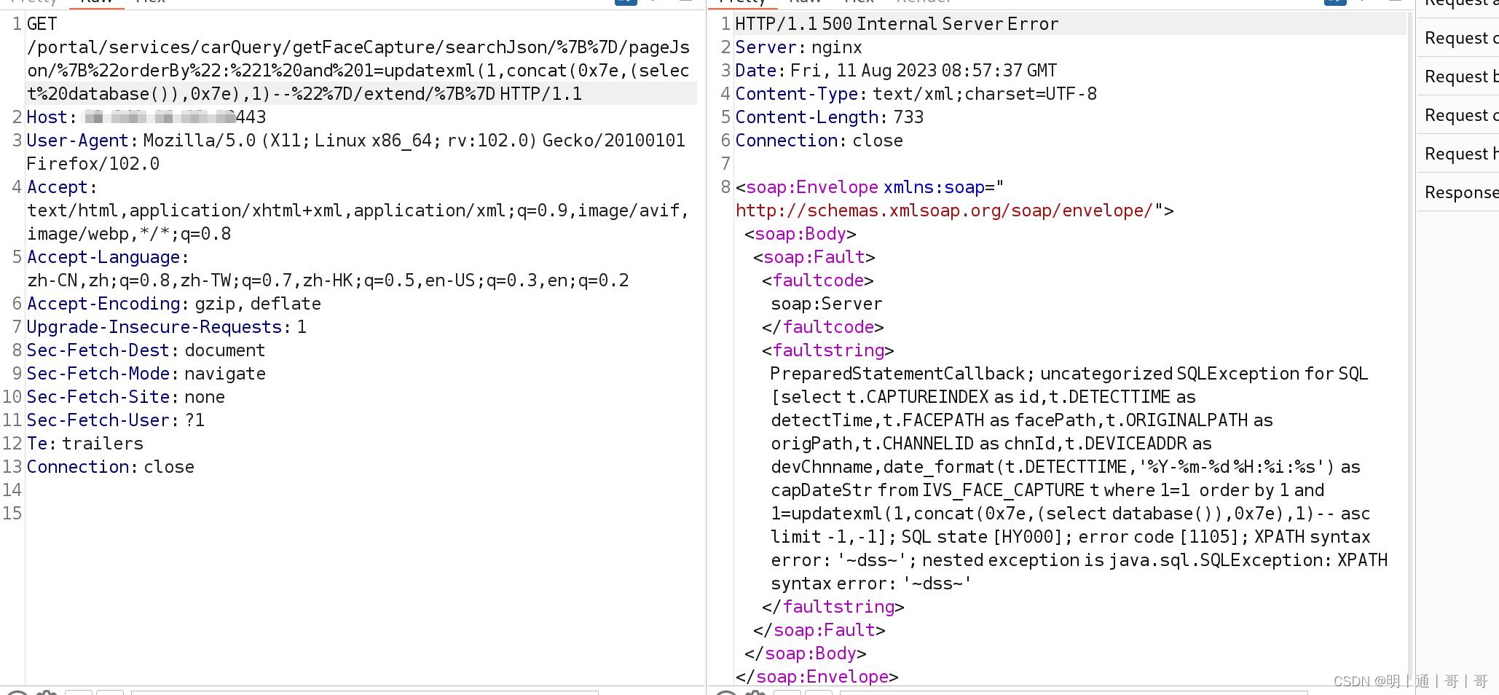Click the opening <soap:Body> tag

800,234
